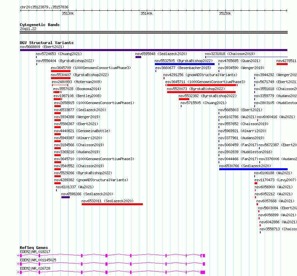Click nsv4289382 (gnomADStructuralVariants) label
The width and height of the screenshot is (297, 276).
(x=91, y=180)
